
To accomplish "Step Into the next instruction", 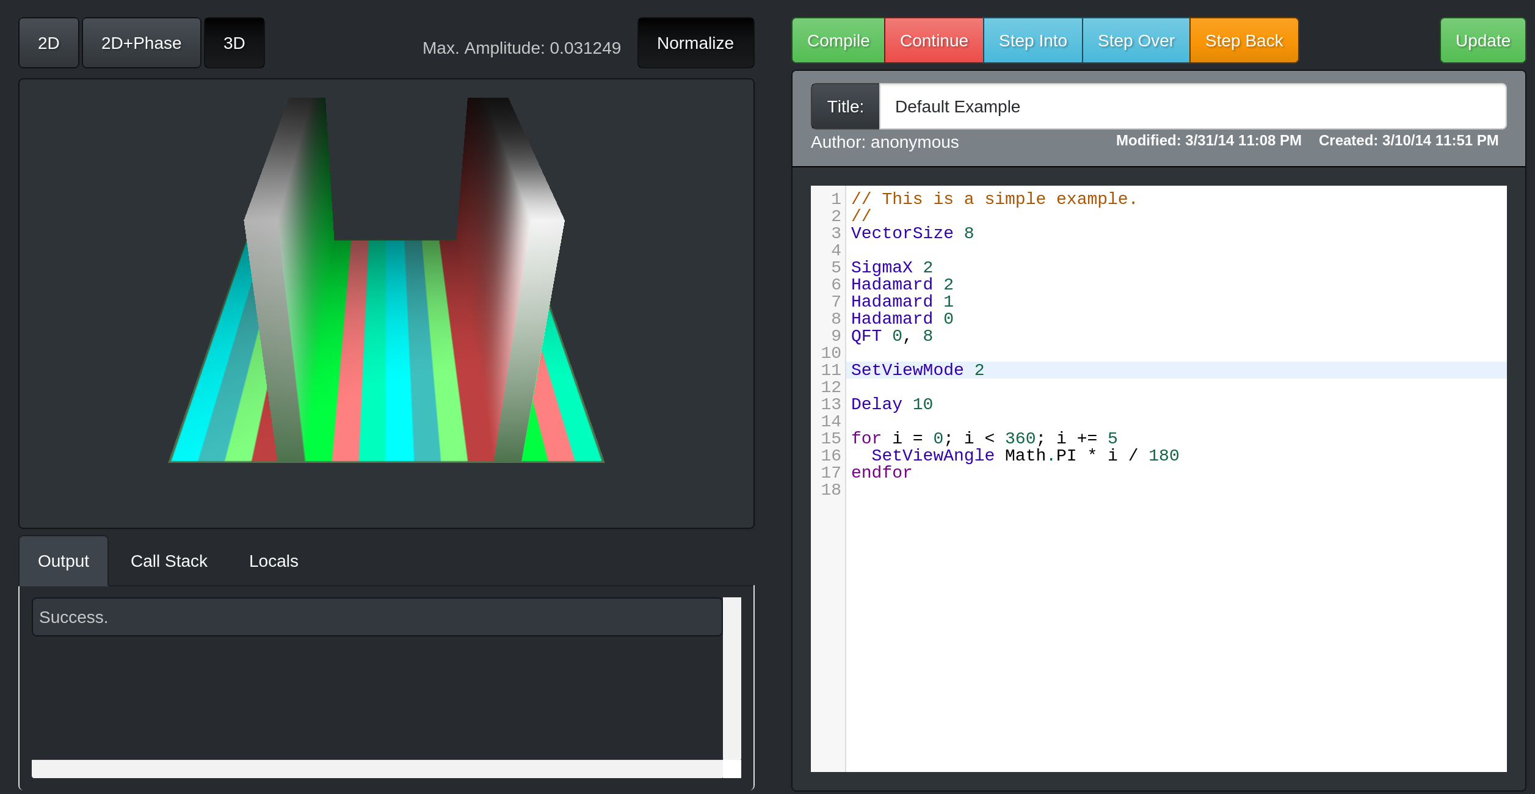I will point(1033,40).
